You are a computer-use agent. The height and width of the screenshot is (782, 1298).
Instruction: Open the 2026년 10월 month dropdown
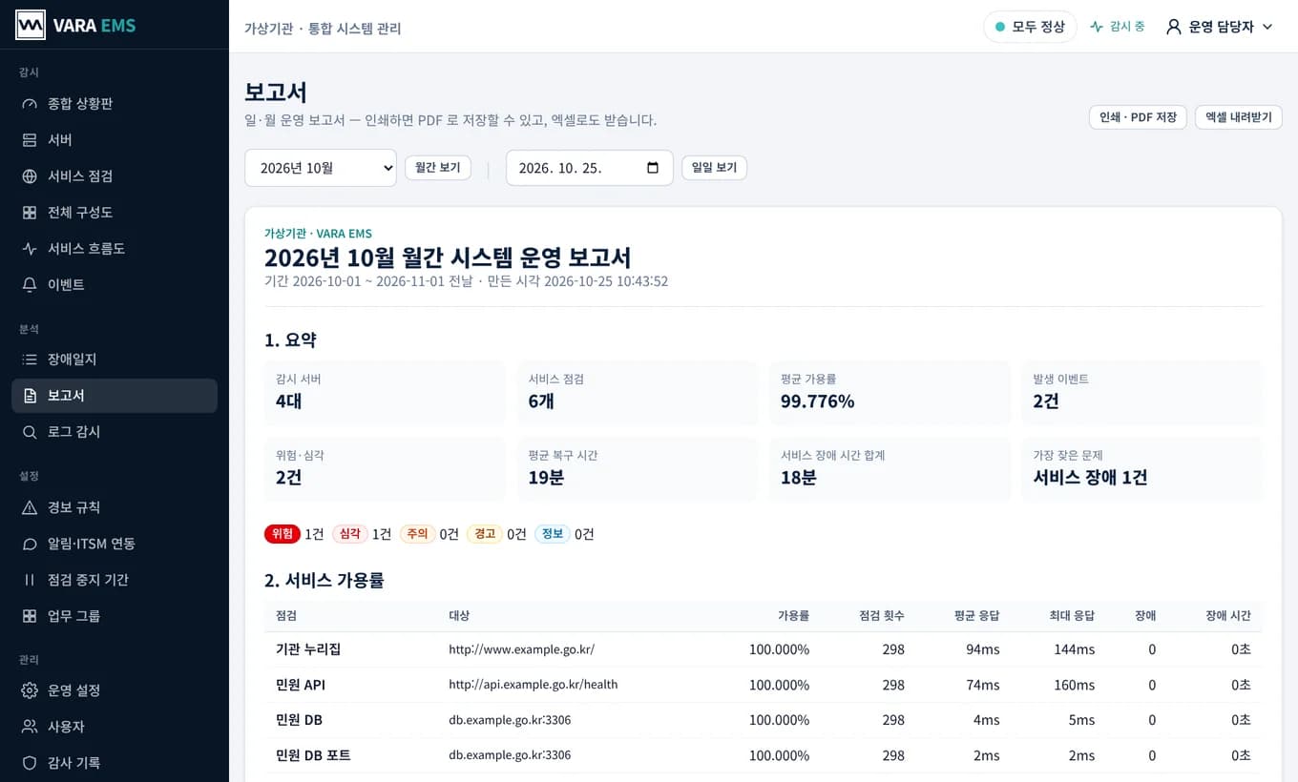pos(321,168)
